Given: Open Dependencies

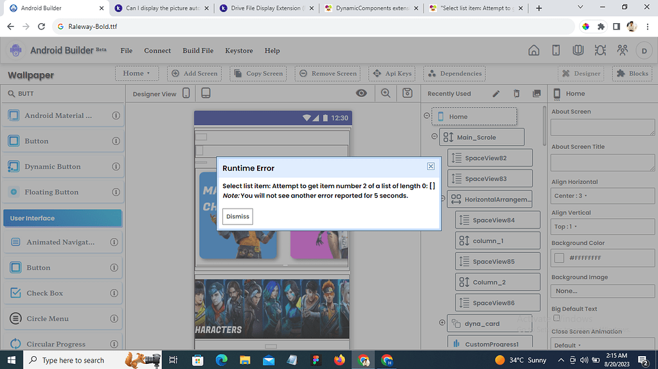Looking at the screenshot, I should coord(454,73).
